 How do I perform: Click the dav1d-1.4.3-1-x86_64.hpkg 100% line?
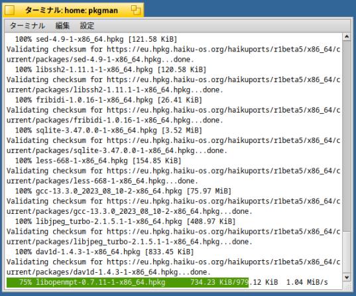point(105,252)
